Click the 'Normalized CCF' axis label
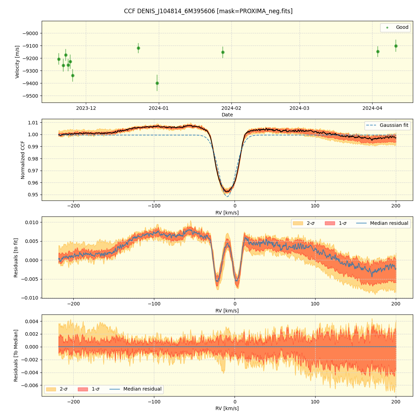 [23, 160]
